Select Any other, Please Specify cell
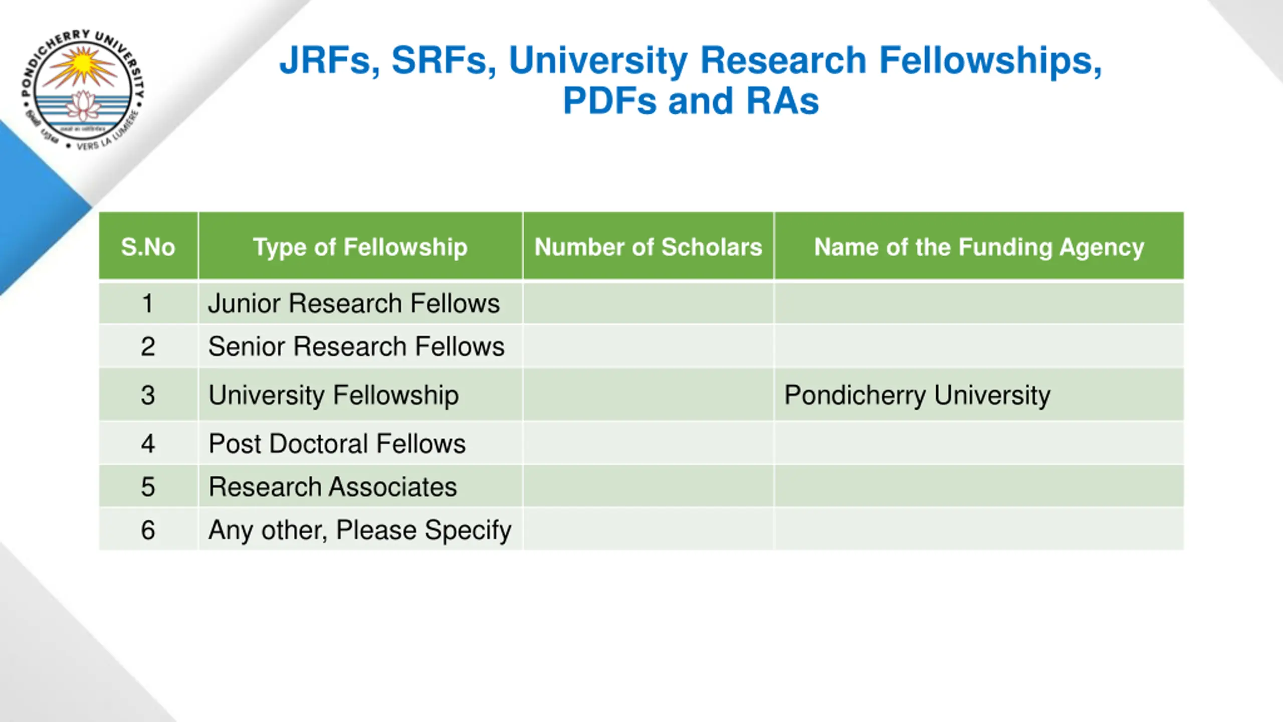Viewport: 1283px width, 722px height. [360, 529]
